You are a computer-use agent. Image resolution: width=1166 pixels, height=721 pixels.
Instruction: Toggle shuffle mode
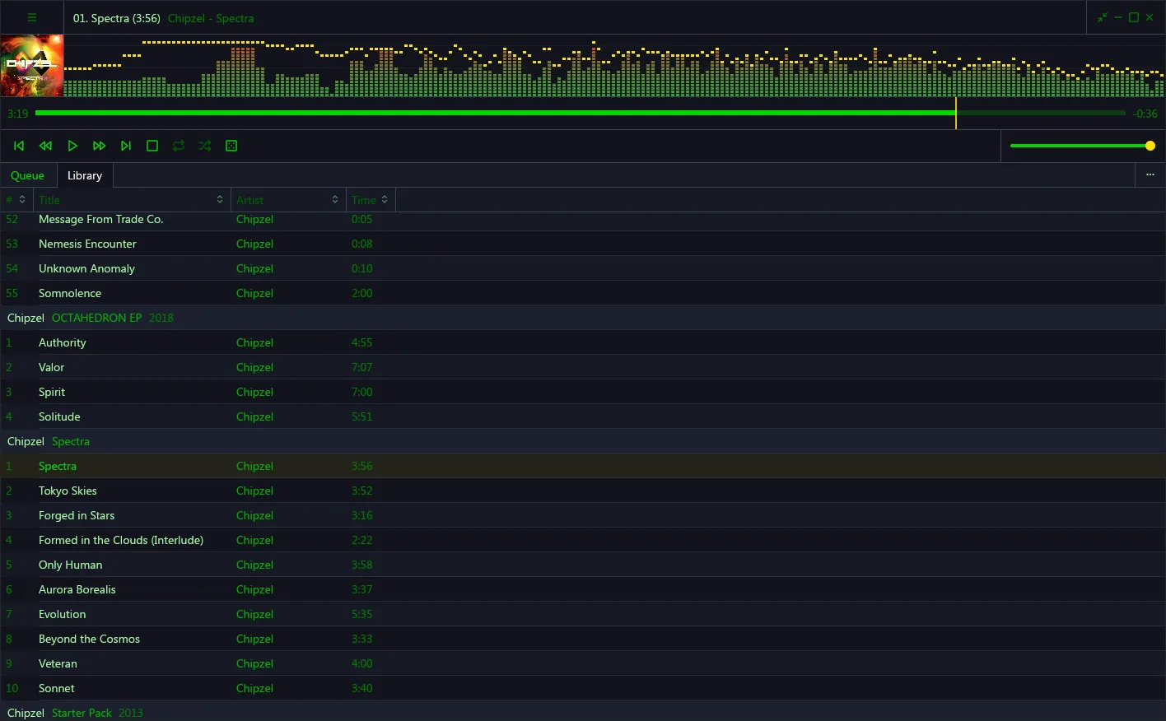click(x=205, y=146)
